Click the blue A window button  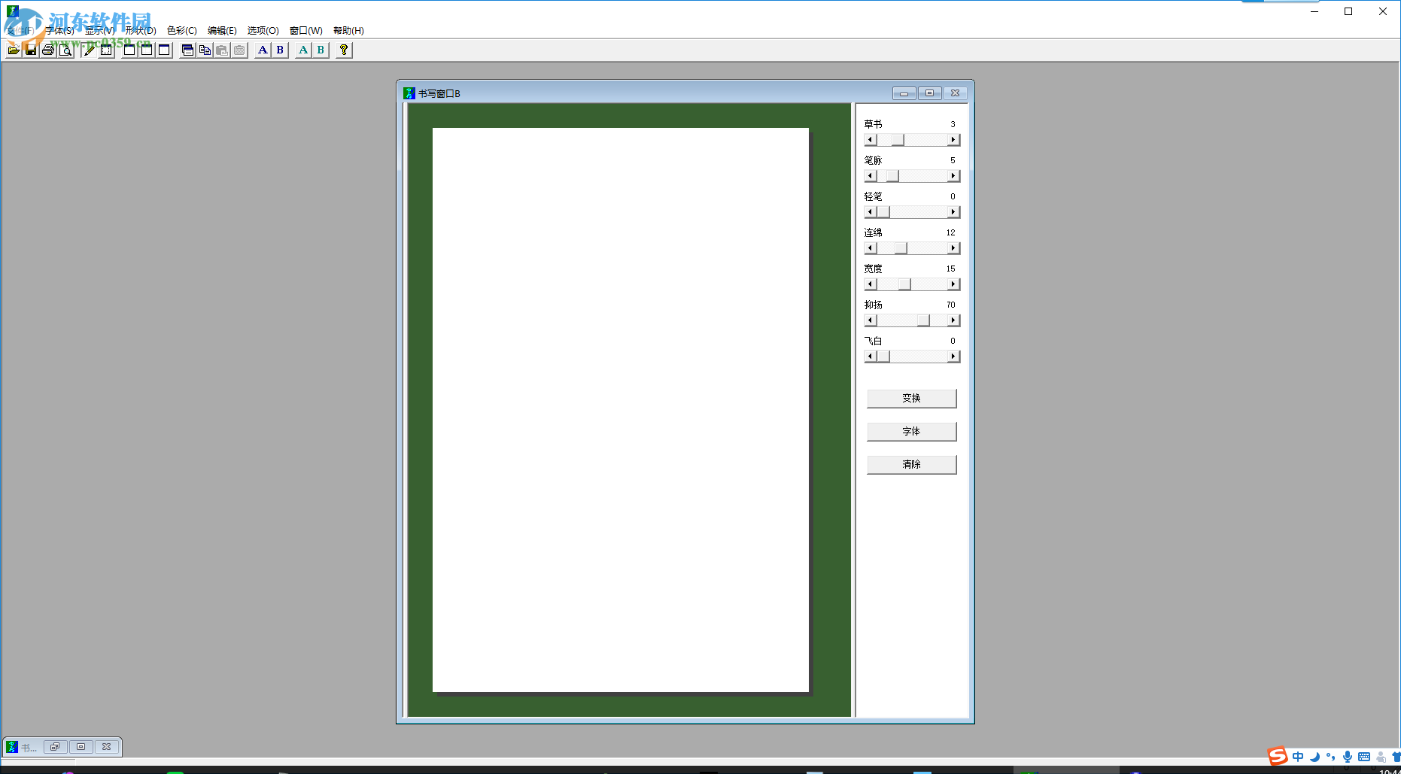(x=263, y=50)
